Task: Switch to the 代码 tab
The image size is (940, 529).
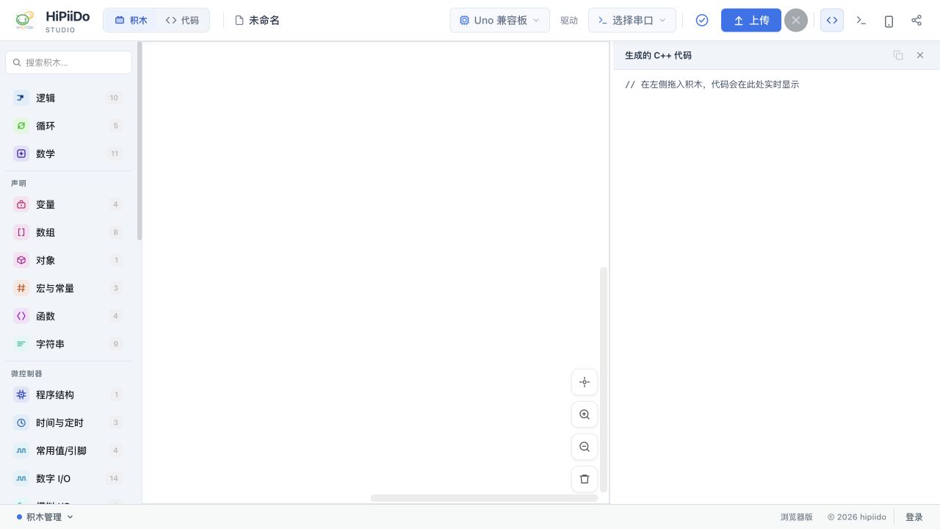Action: click(x=182, y=21)
